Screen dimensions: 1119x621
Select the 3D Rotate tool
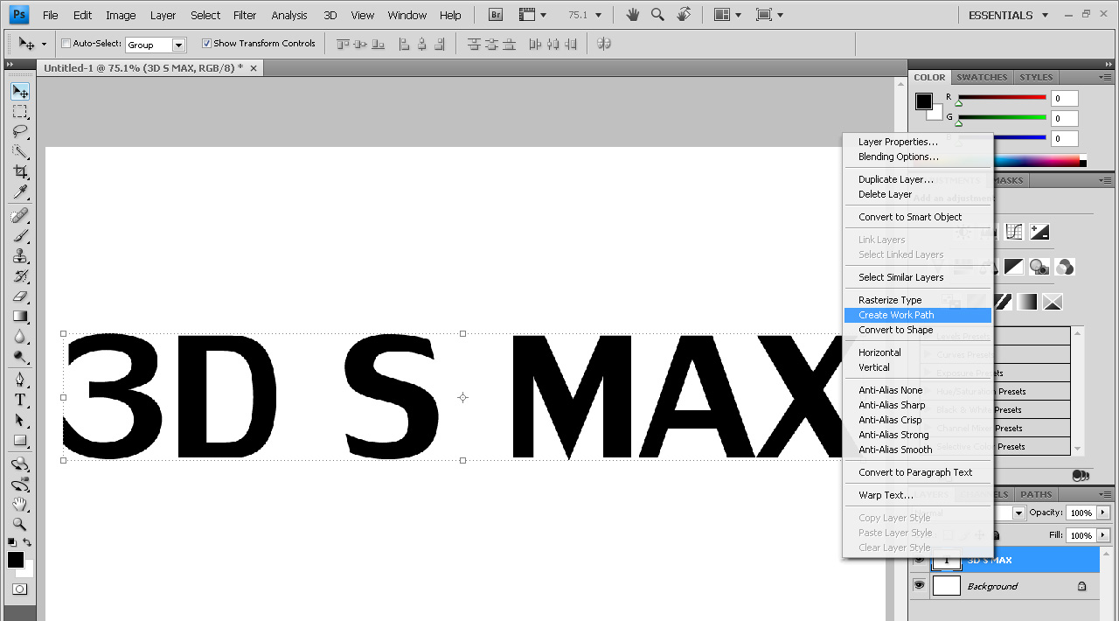click(x=20, y=464)
